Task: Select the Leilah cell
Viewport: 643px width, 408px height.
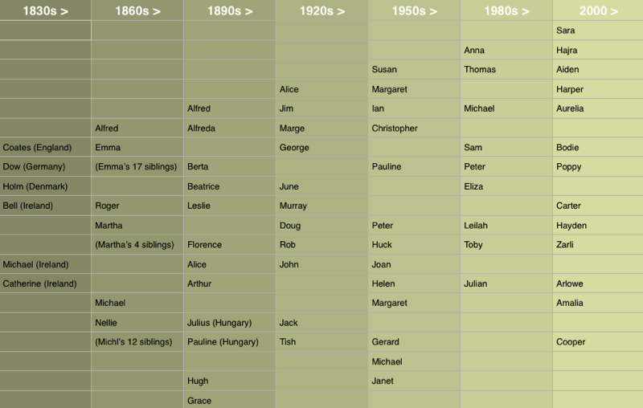Action: (x=476, y=226)
